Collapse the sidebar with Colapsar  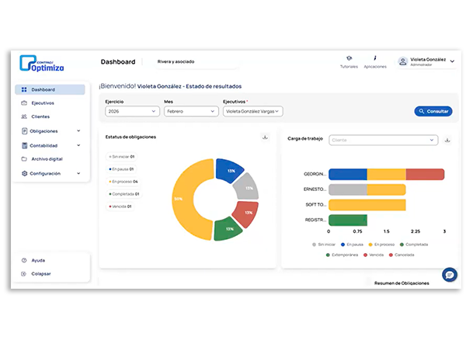(x=41, y=274)
